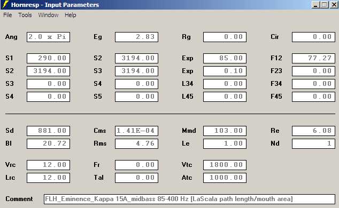Select the Vtc field showing 1800.00
Screen dimensions: 339x208
click(x=225, y=165)
